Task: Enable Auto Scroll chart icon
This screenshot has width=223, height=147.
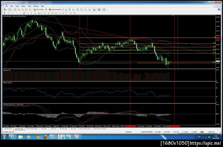Action: [86, 10]
